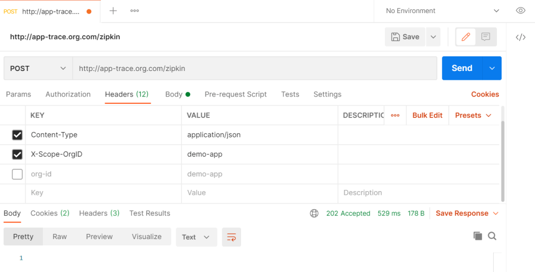
Task: Enable the org-id header checkbox
Action: (x=17, y=174)
